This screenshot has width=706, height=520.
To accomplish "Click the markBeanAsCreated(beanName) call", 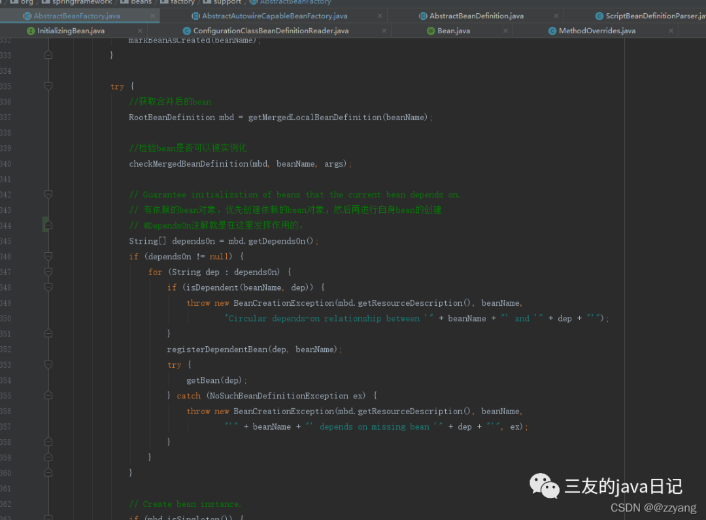I will (192, 41).
